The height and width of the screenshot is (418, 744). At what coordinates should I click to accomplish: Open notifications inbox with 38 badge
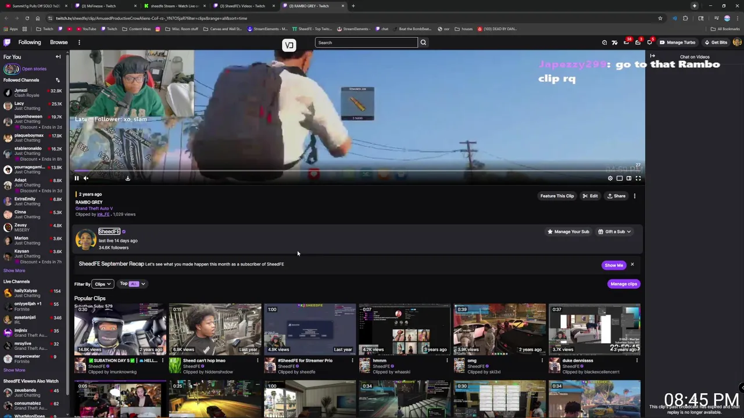coord(627,42)
